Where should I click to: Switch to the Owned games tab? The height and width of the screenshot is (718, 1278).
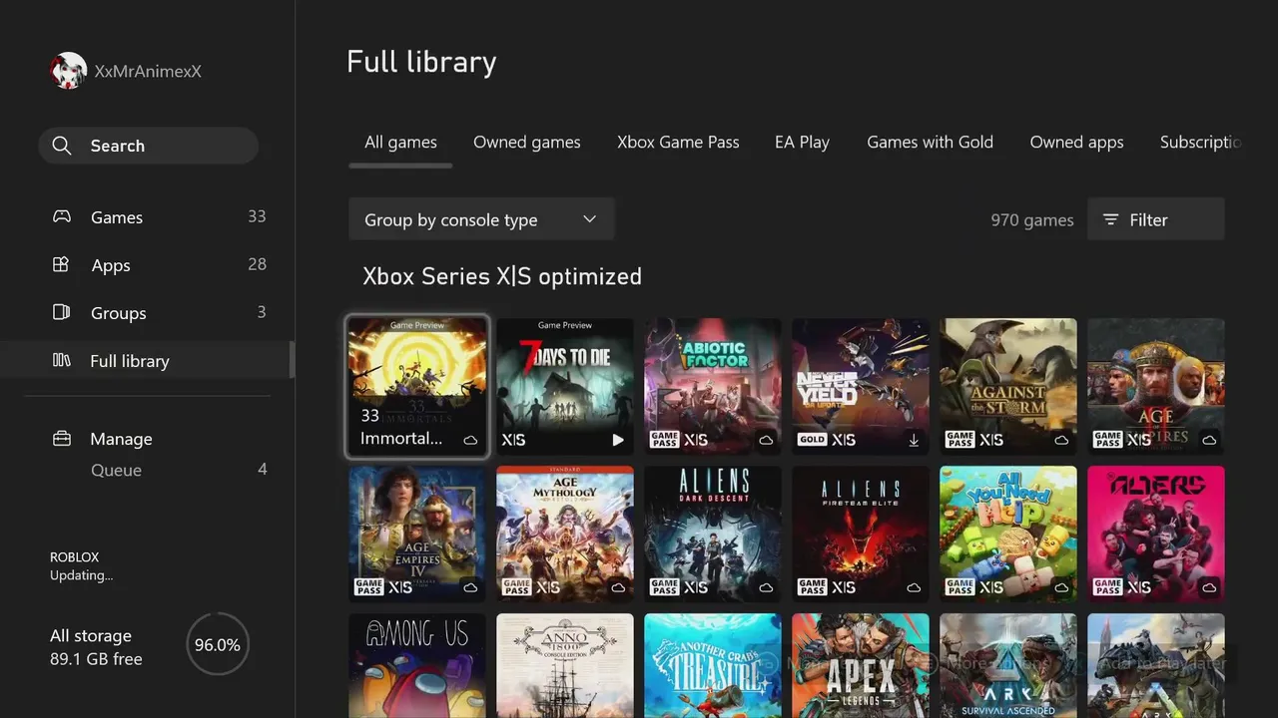pos(526,142)
